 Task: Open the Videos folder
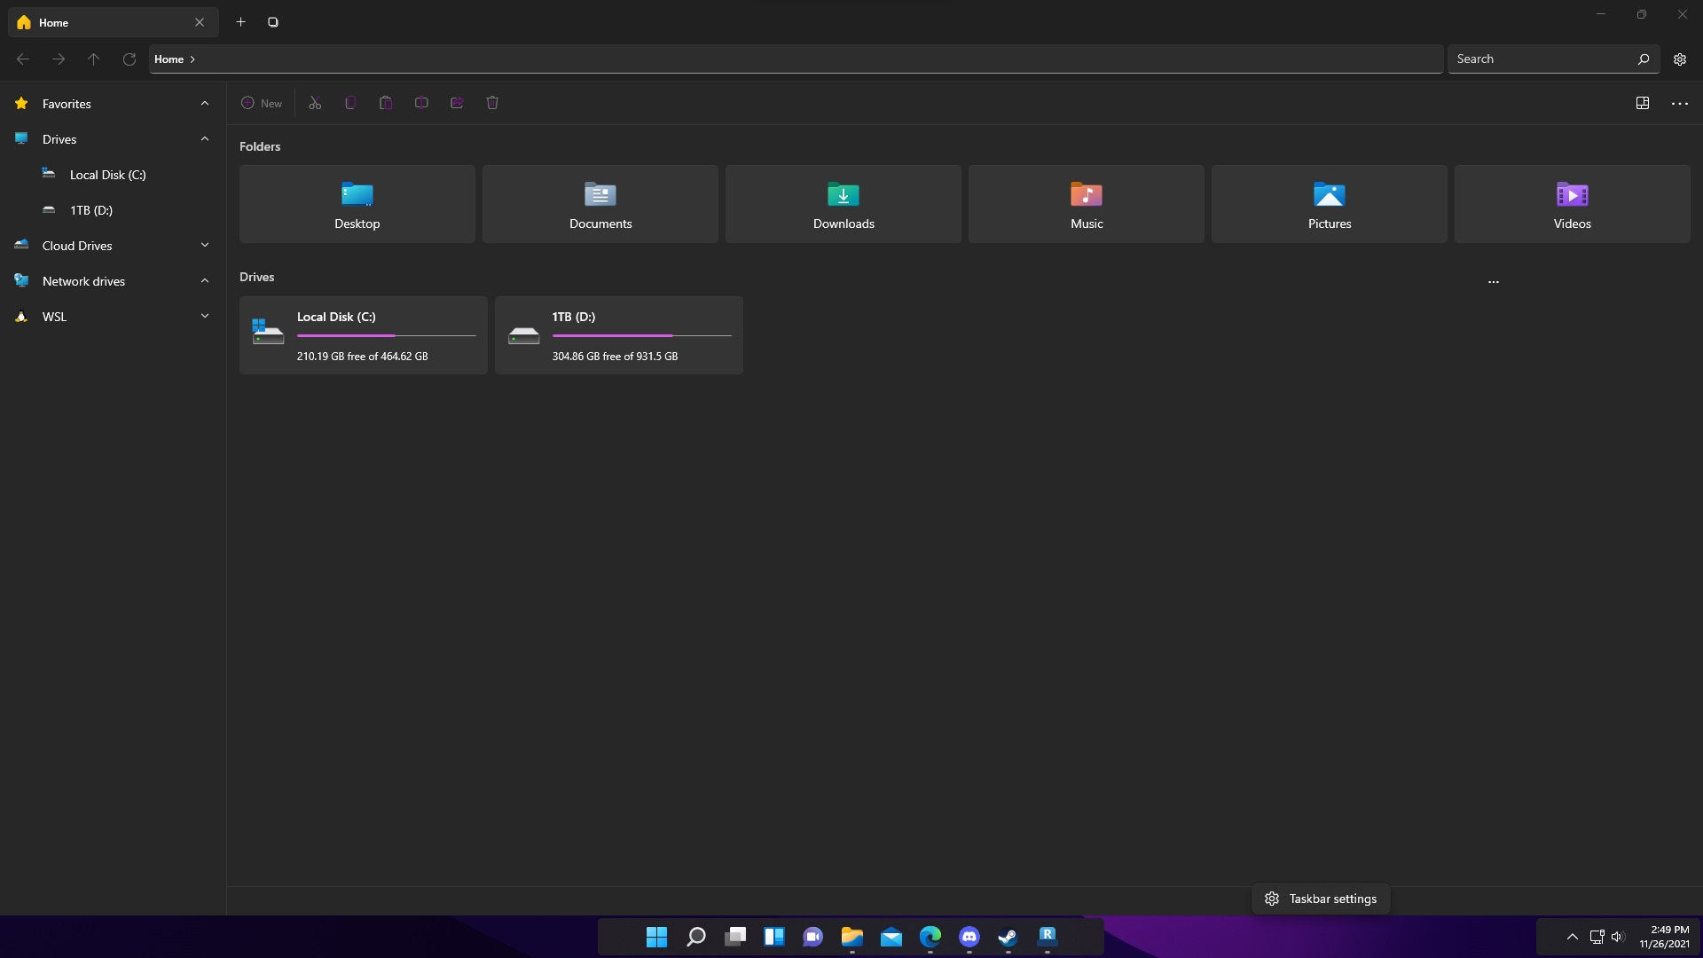1573,204
